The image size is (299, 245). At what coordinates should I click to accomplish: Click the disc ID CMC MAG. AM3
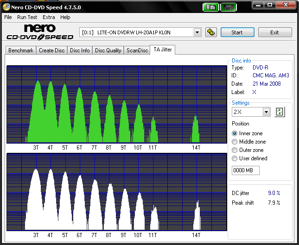pos(271,75)
